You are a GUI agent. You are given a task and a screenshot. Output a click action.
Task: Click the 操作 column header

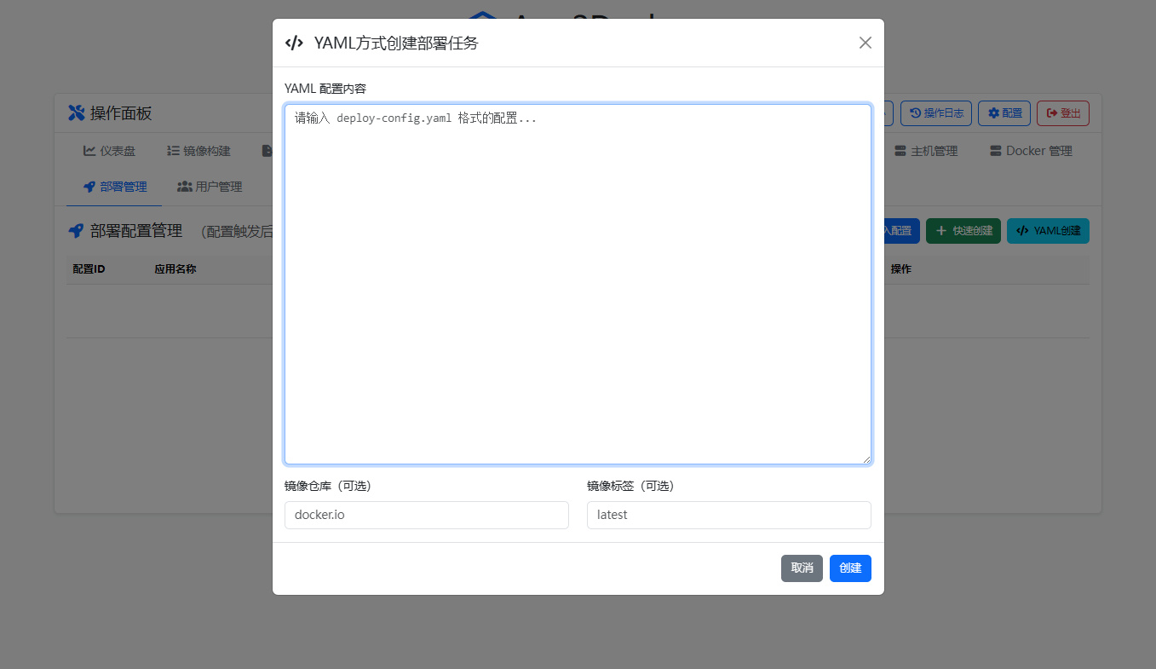coord(901,269)
